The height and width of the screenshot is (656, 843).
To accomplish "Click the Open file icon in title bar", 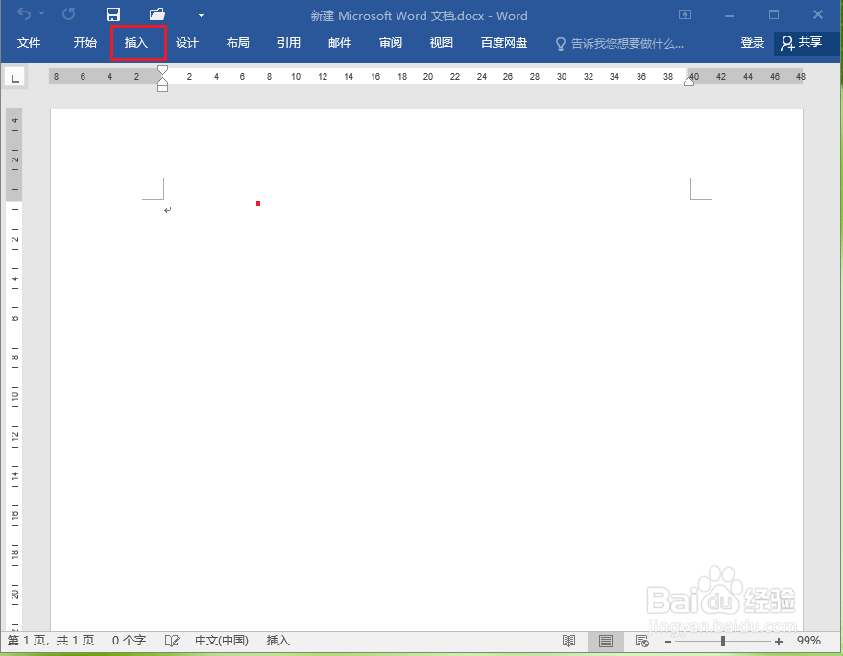I will pos(157,14).
